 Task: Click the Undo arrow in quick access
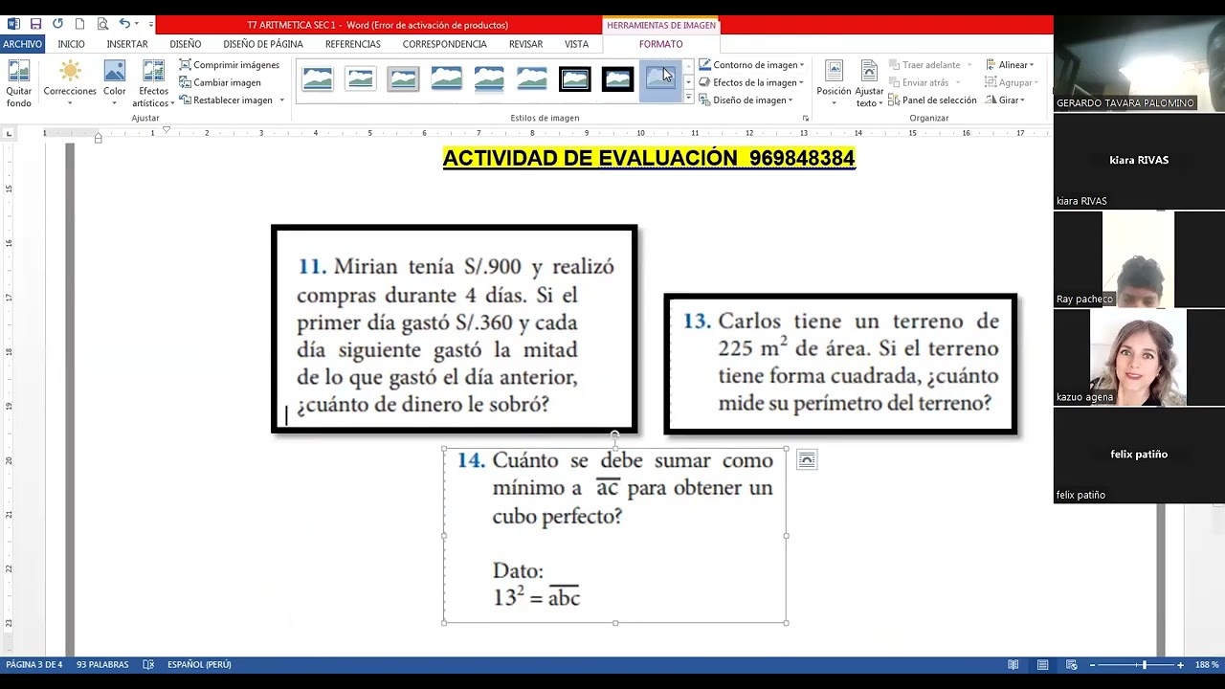[123, 24]
